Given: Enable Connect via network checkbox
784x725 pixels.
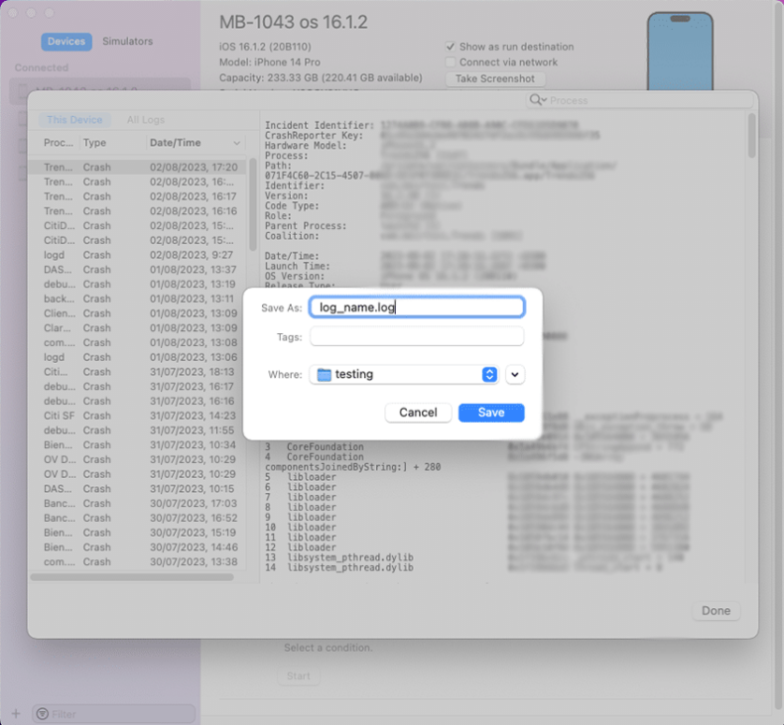Looking at the screenshot, I should (x=451, y=62).
